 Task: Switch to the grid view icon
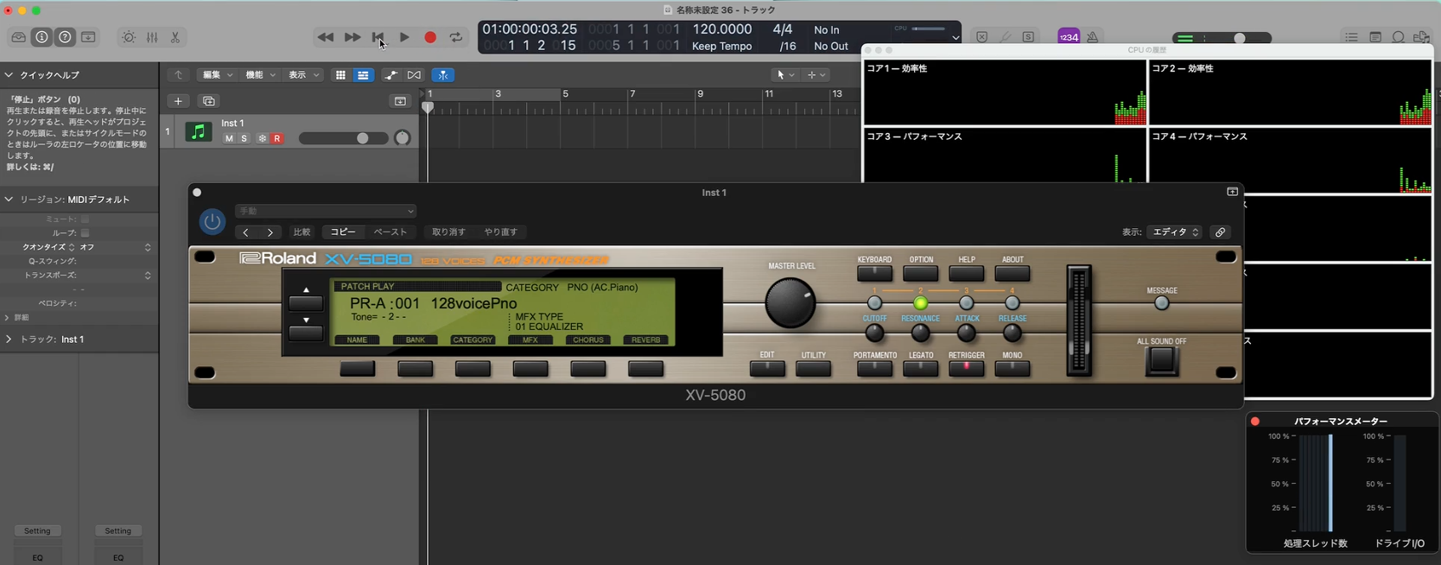(x=340, y=75)
